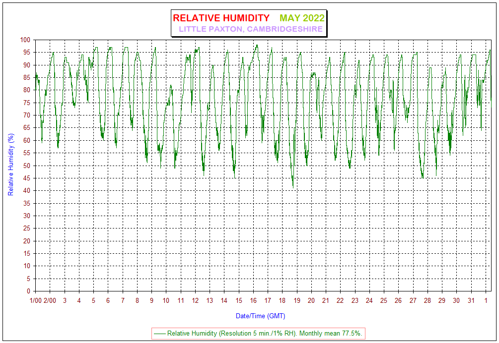Click the y-axis value 50
The width and height of the screenshot is (499, 343).
tap(27, 166)
